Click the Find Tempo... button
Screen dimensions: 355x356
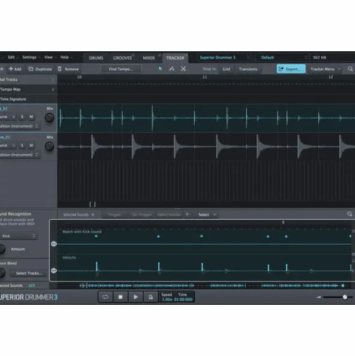(x=121, y=69)
